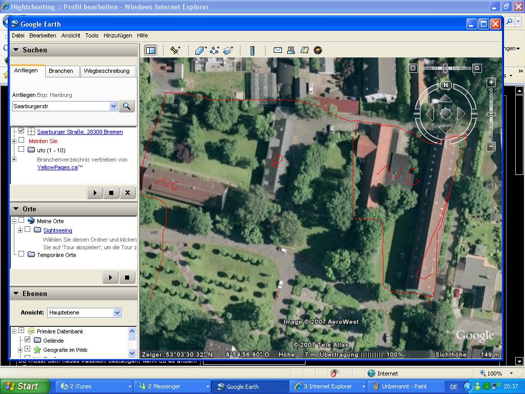Open the Tools menu

tap(92, 35)
